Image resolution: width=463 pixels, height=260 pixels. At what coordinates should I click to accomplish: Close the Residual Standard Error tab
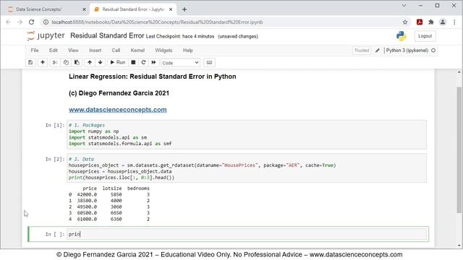[171, 9]
